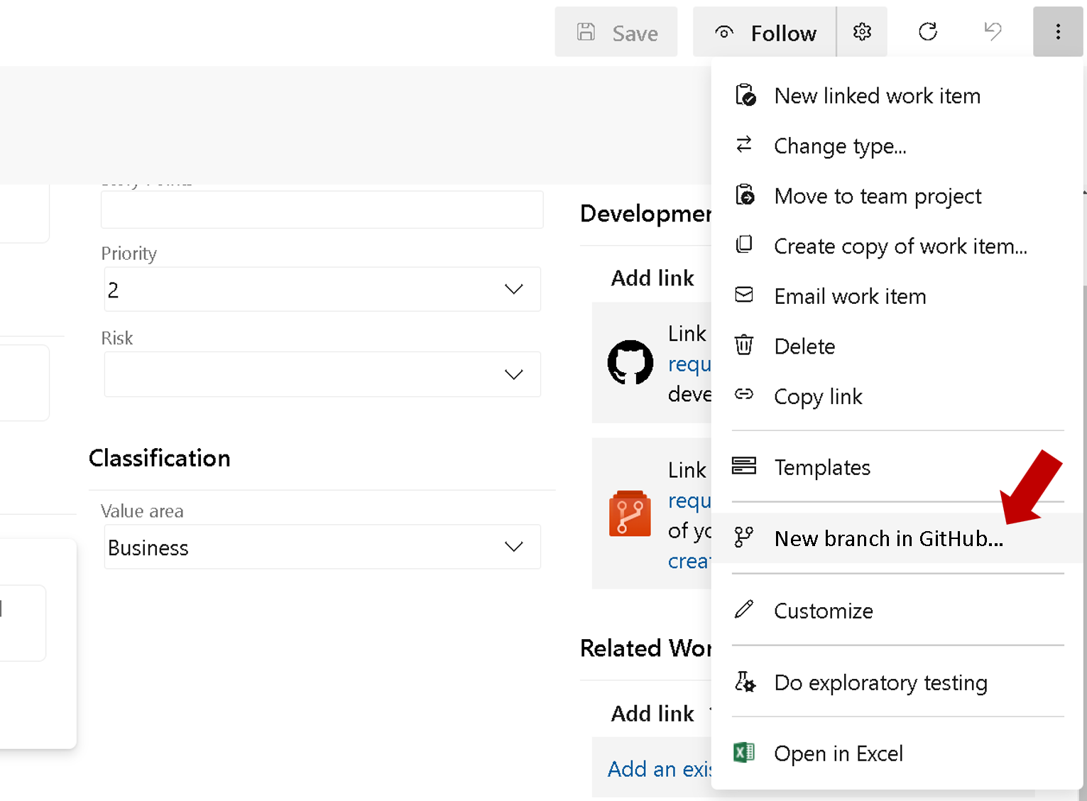Viewport: 1087px width, 801px height.
Task: Click the branch icon beside New branch in GitHub
Action: (743, 537)
